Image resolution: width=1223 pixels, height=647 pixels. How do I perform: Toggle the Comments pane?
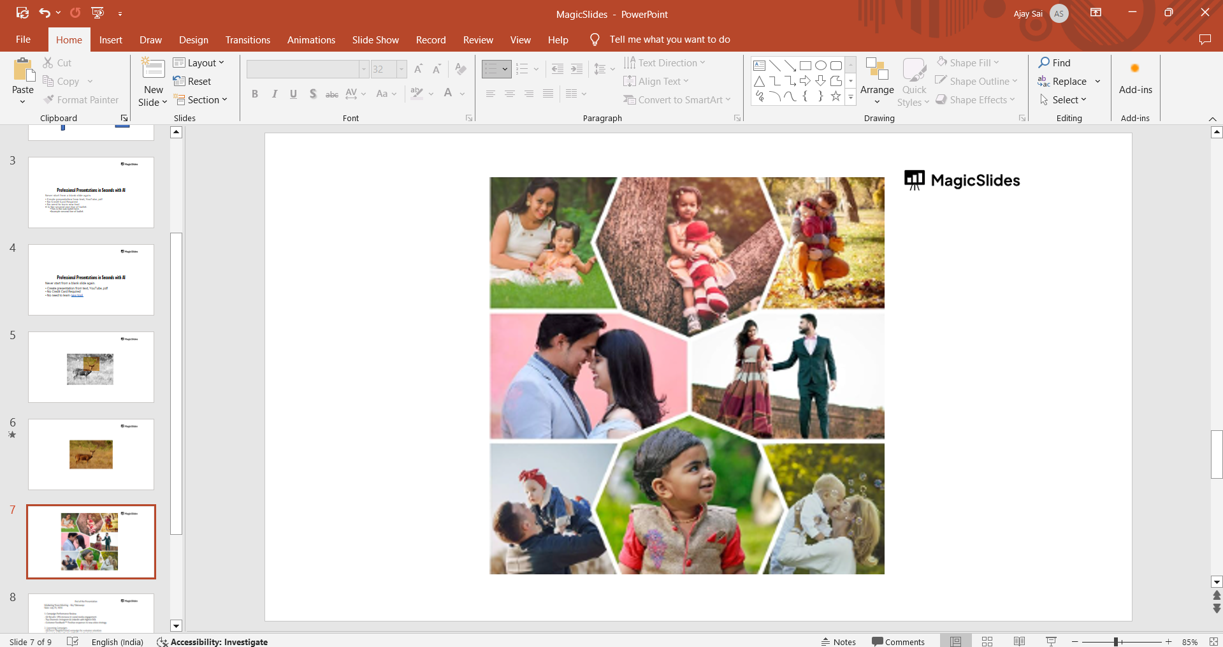click(x=898, y=642)
